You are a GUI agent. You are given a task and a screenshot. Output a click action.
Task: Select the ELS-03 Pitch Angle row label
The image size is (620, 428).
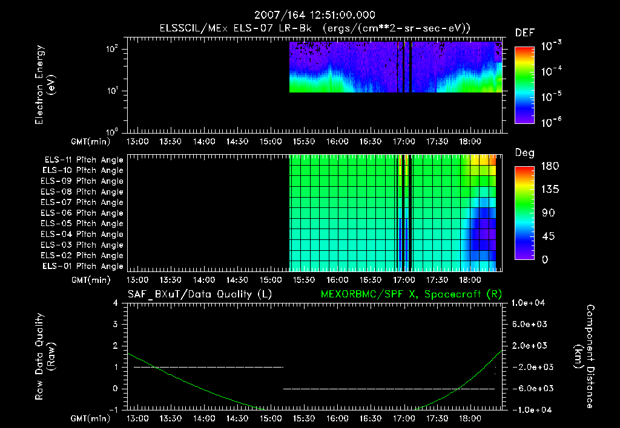pyautogui.click(x=82, y=245)
